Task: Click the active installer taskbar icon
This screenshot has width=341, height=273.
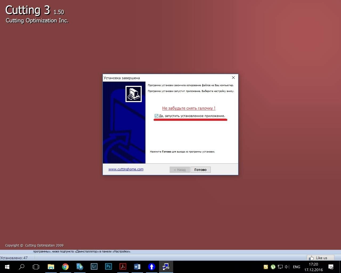Action: point(166,267)
